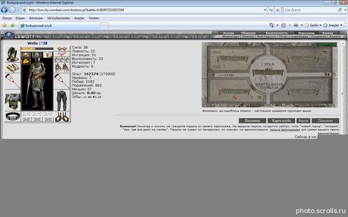348x217 pixels.
Task: Open the feeds dropdown arrow
Action: (x=289, y=25)
